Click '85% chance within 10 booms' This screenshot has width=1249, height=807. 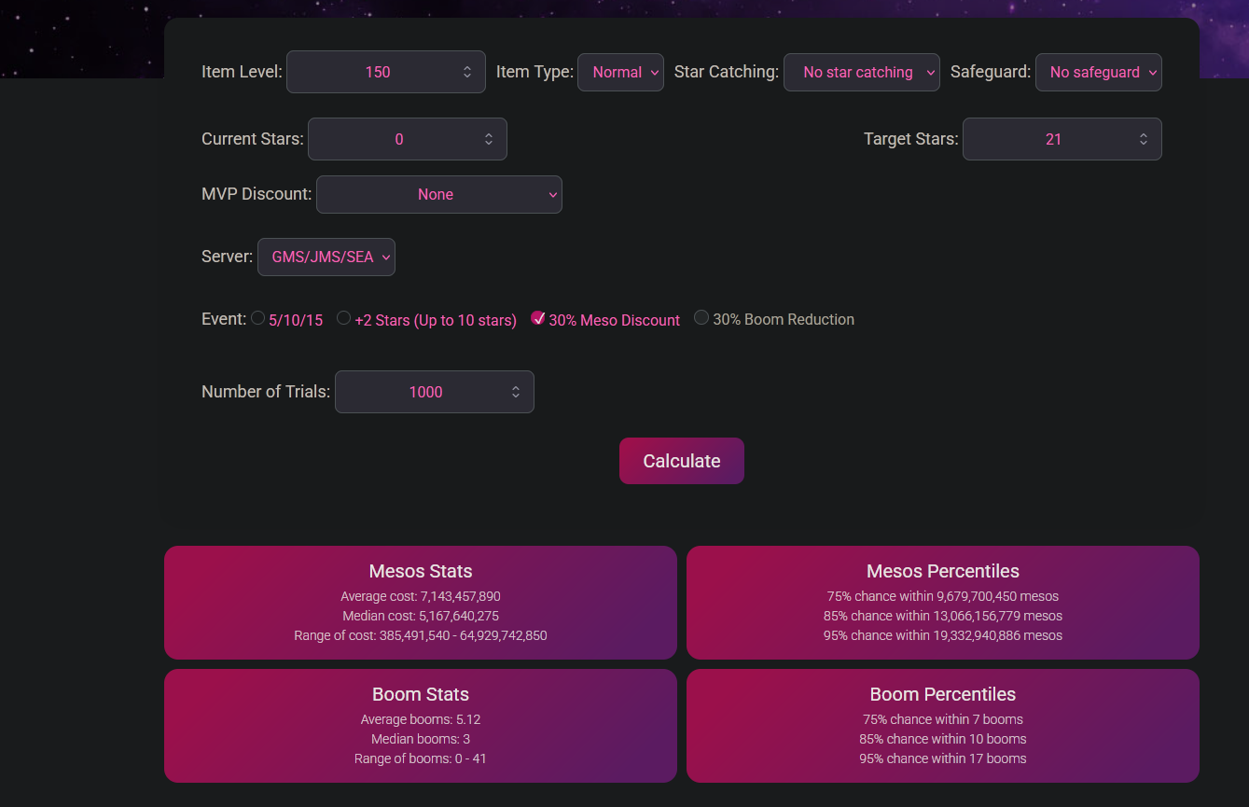pos(943,739)
